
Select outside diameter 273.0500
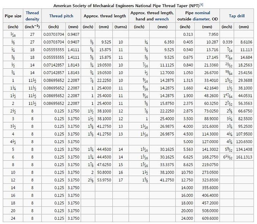click(210, 172)
